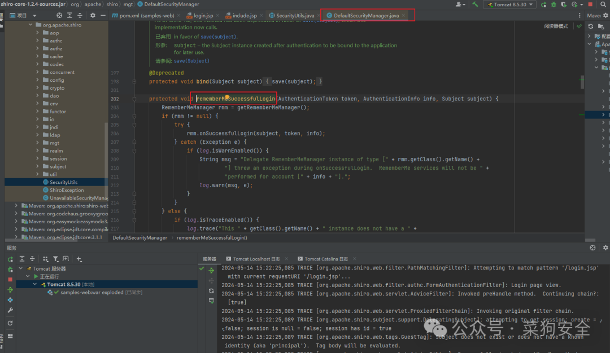Open Maven panel settings gear
610x353 pixels.
tap(605, 16)
